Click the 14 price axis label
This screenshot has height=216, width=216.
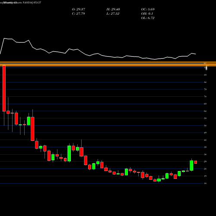205,184
